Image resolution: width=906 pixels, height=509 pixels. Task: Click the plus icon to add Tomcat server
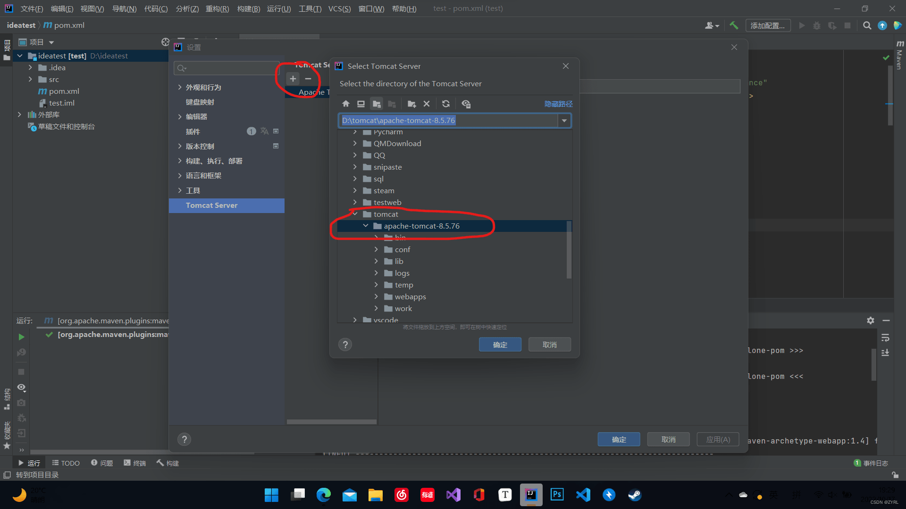tap(293, 79)
